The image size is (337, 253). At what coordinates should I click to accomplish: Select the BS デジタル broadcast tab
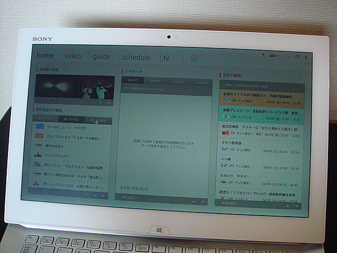72,120
